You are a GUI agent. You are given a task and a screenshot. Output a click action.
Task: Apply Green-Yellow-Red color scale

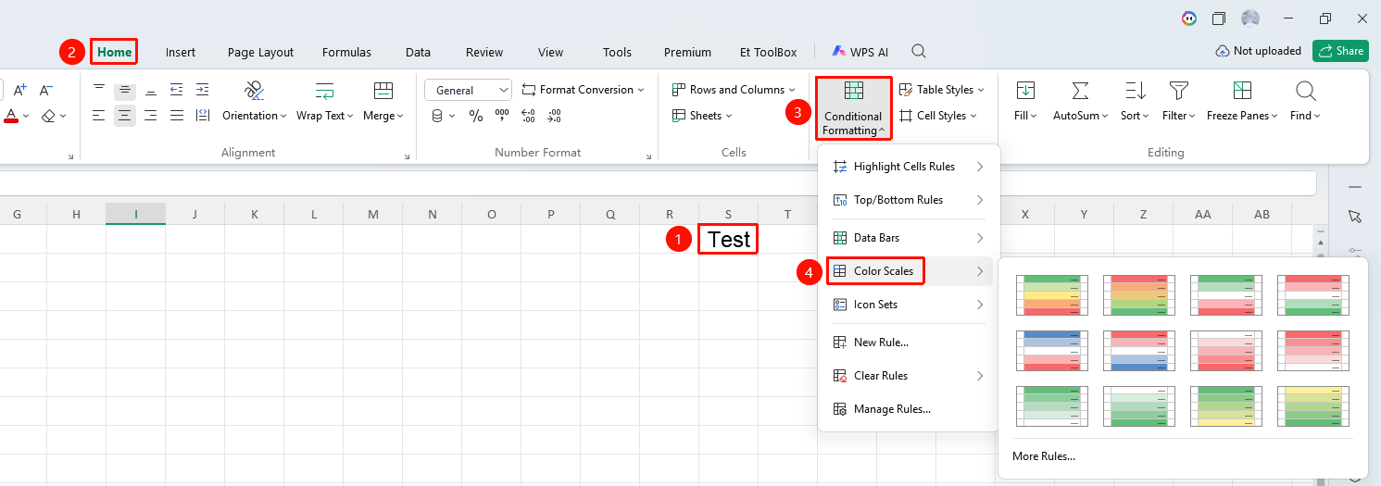coord(1052,295)
